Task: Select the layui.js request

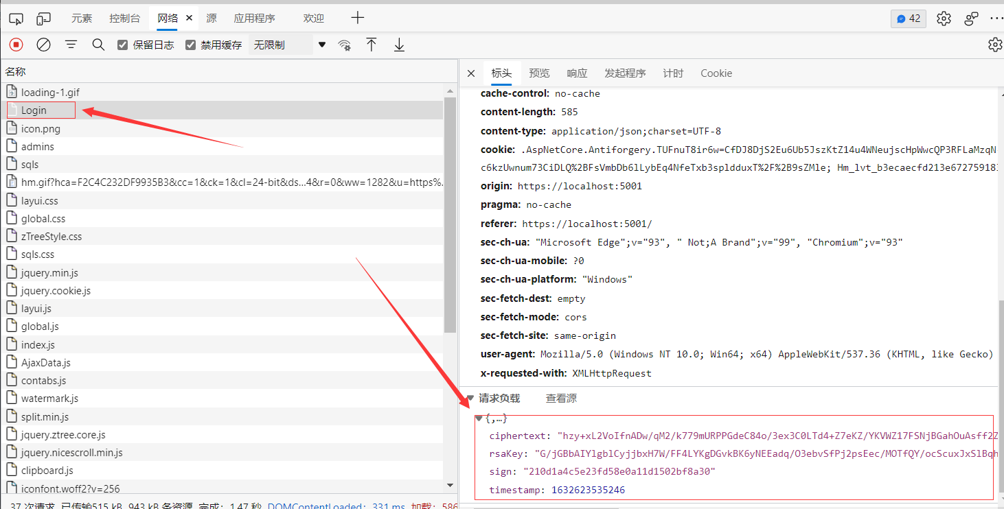Action: (x=222, y=309)
